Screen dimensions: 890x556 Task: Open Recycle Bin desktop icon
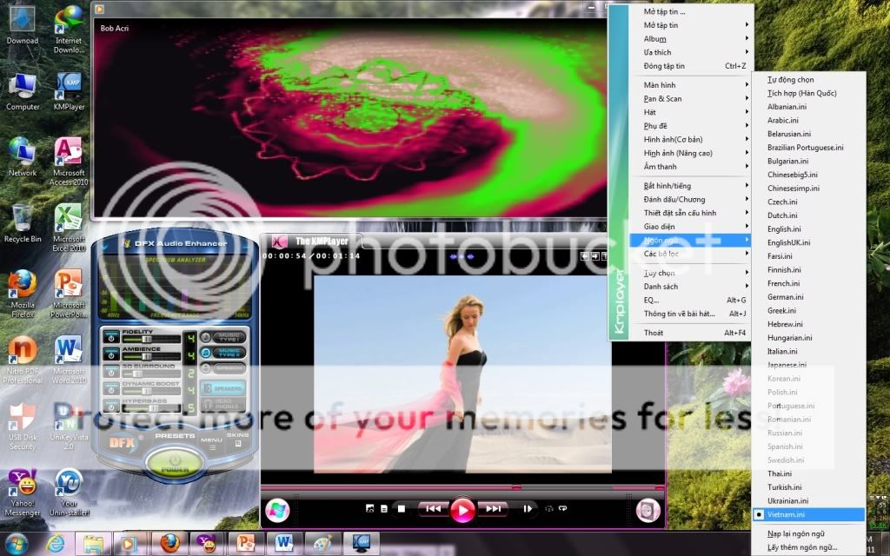click(x=23, y=224)
